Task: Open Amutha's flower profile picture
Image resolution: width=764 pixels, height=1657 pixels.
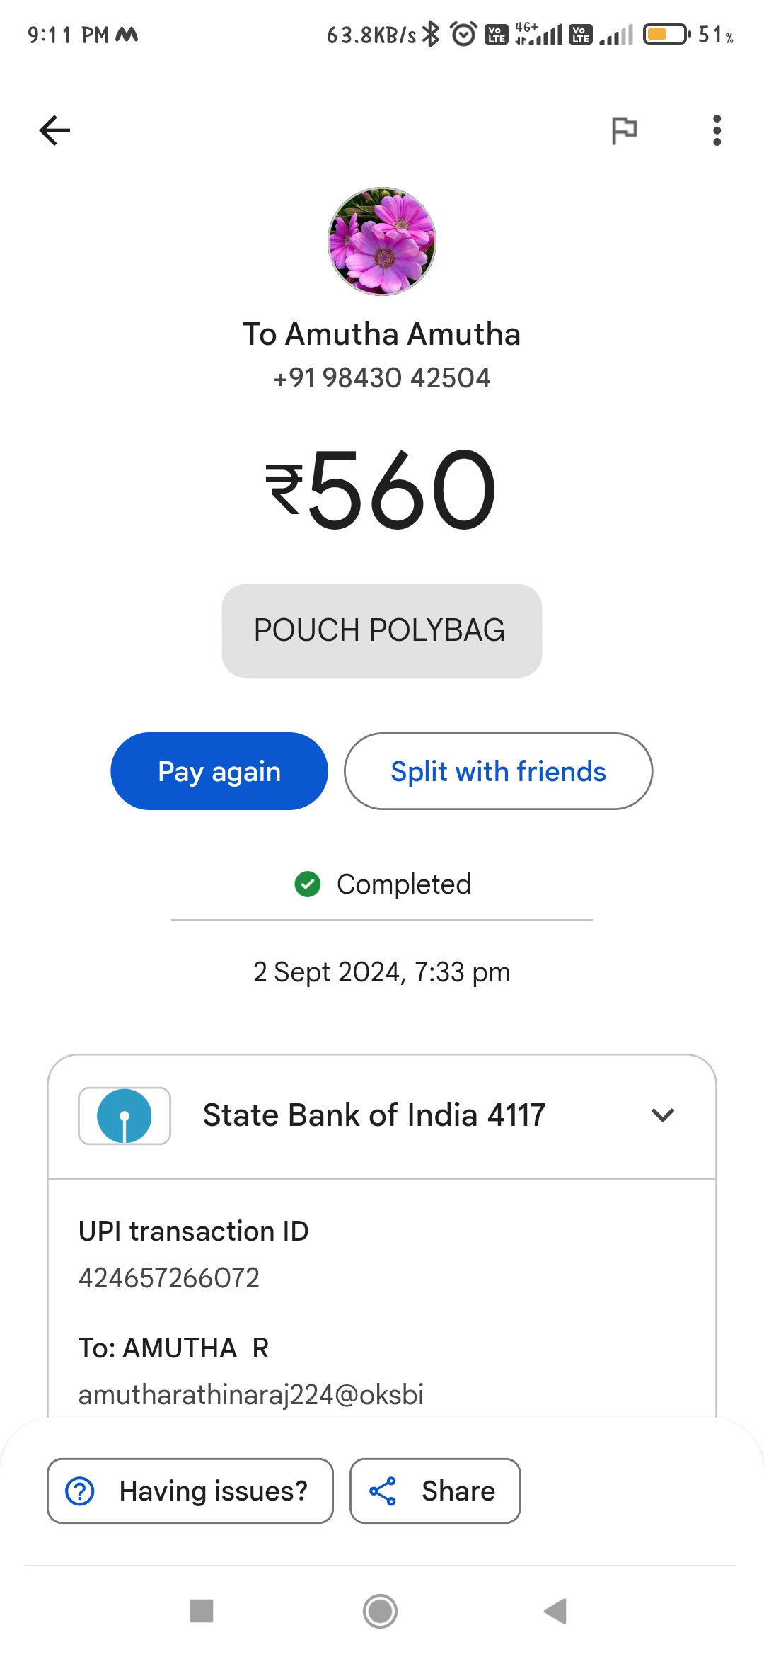Action: point(382,241)
